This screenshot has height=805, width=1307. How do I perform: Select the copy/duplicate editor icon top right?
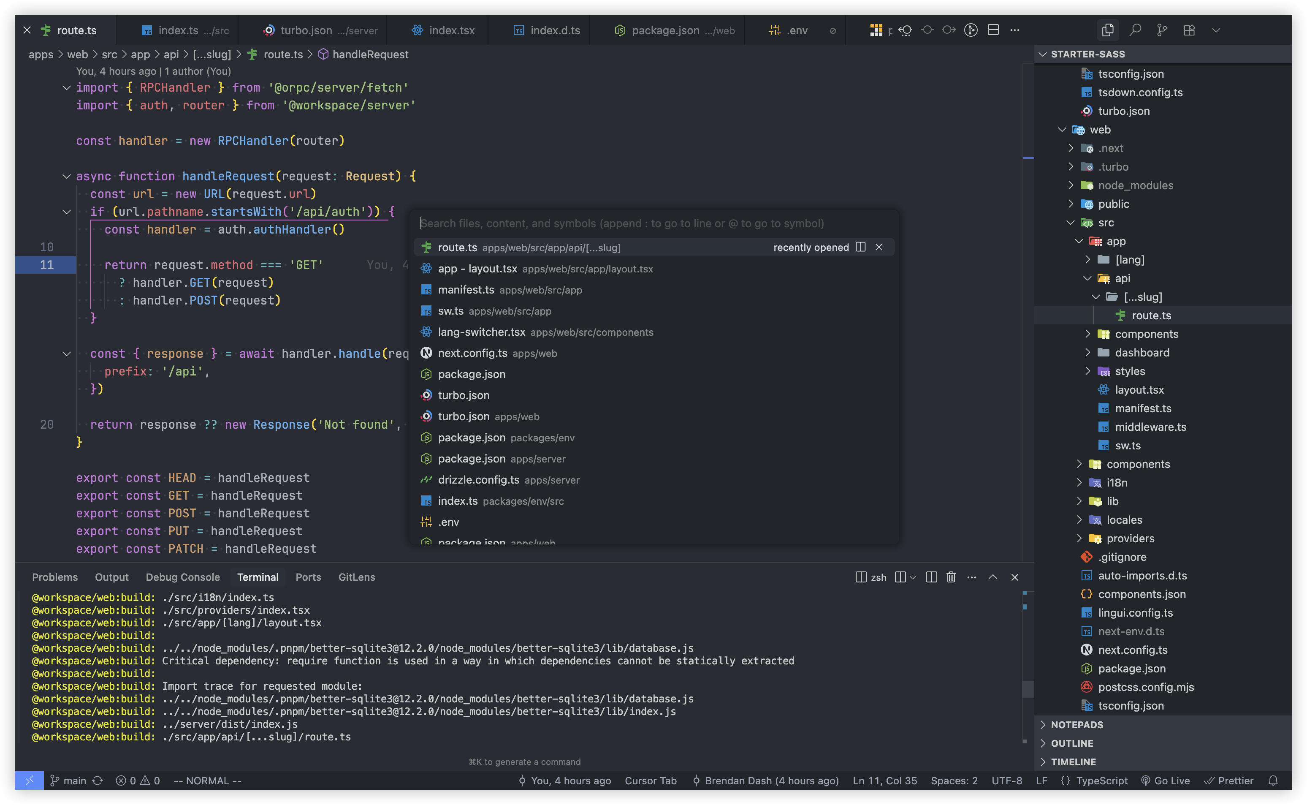(1108, 30)
